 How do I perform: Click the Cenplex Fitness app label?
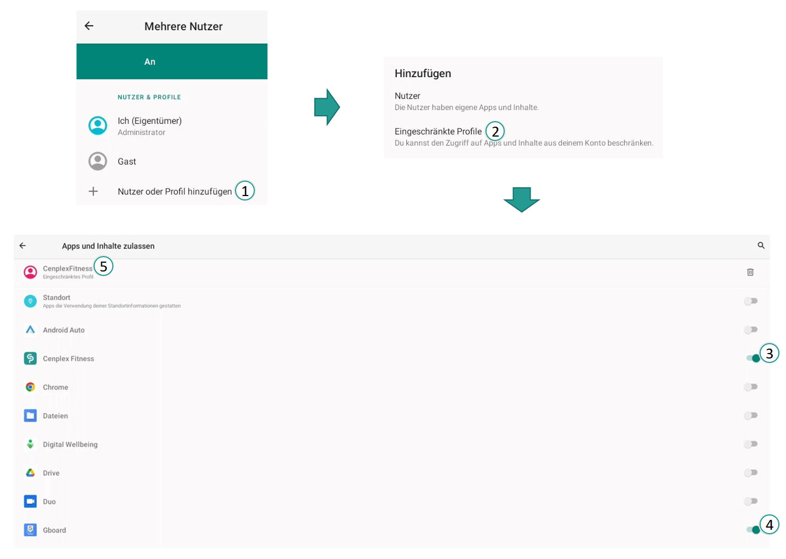pos(68,359)
